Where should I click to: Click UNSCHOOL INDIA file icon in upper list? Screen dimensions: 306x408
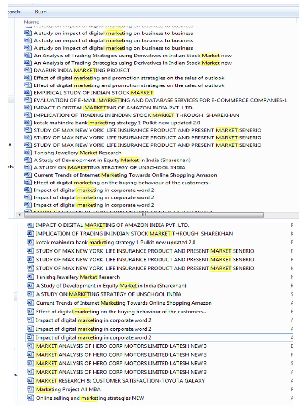pos(28,167)
